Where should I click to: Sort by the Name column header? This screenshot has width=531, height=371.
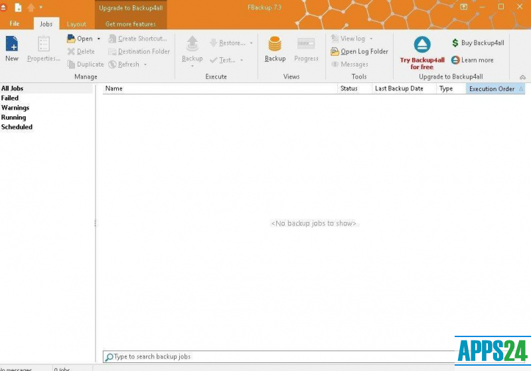(x=220, y=88)
